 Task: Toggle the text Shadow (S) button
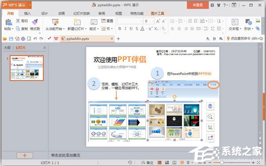point(137,29)
